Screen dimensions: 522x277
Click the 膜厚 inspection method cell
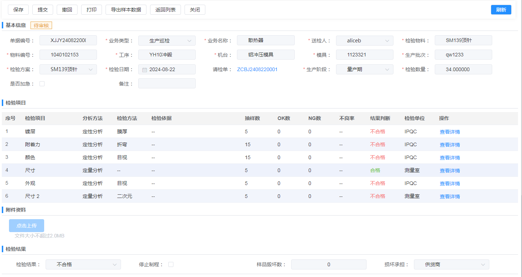[122, 131]
